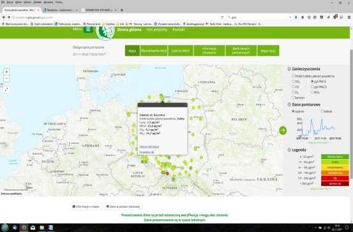353x232 pixels.
Task: Select the CO pollutant radio button
Action: coord(293,86)
